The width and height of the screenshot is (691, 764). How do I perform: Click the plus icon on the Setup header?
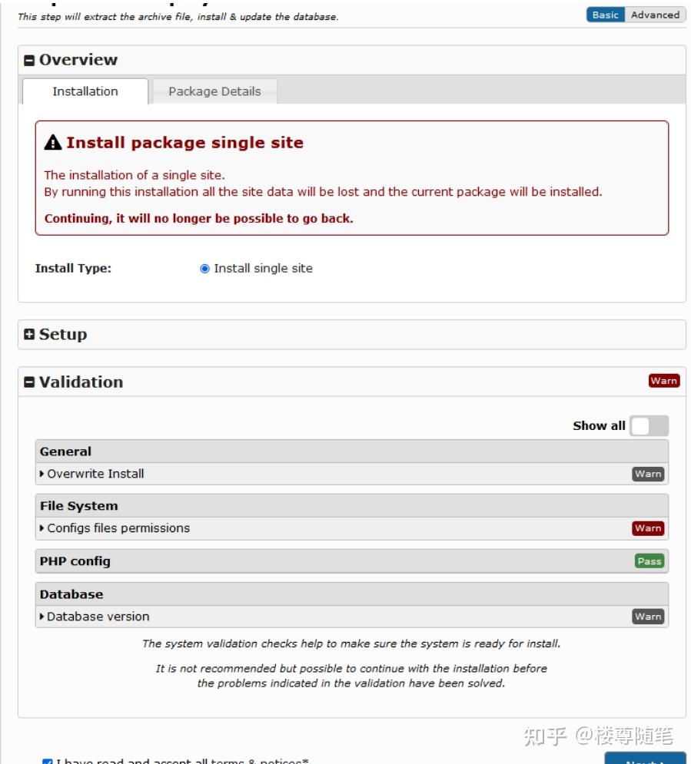[x=30, y=332]
